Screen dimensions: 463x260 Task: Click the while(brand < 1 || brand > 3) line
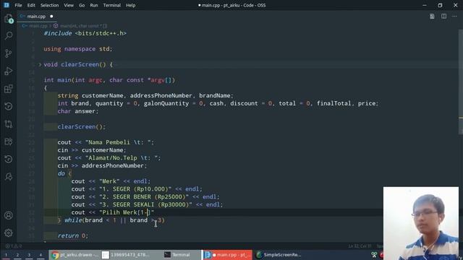(111, 220)
